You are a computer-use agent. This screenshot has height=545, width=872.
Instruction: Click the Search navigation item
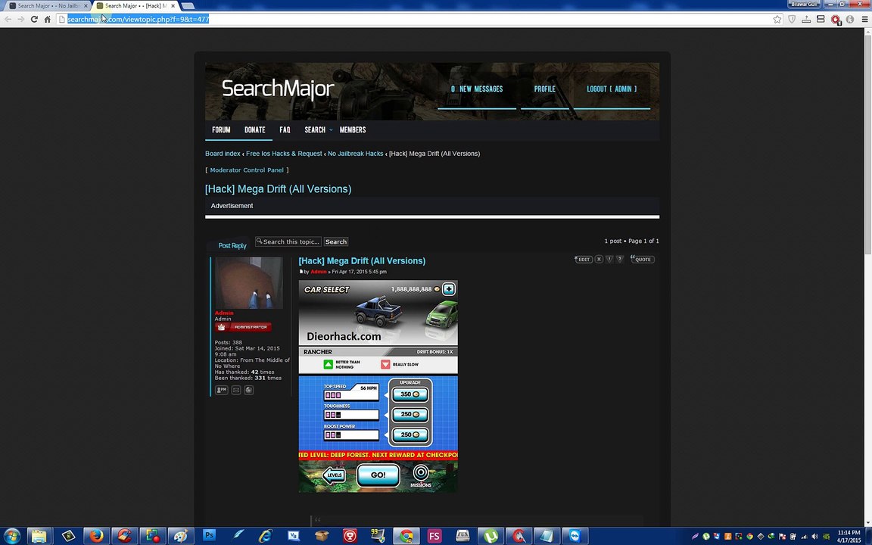[x=315, y=130]
